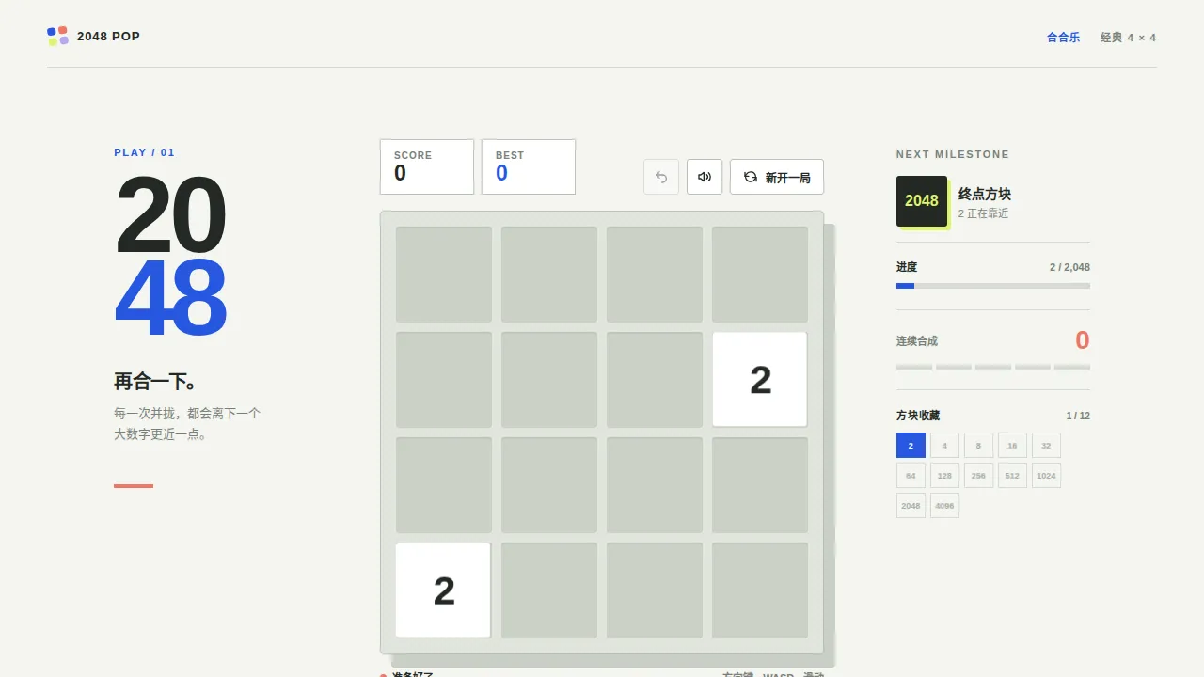Click the dark 2048 milestone tile
Image resolution: width=1204 pixels, height=677 pixels.
(922, 201)
